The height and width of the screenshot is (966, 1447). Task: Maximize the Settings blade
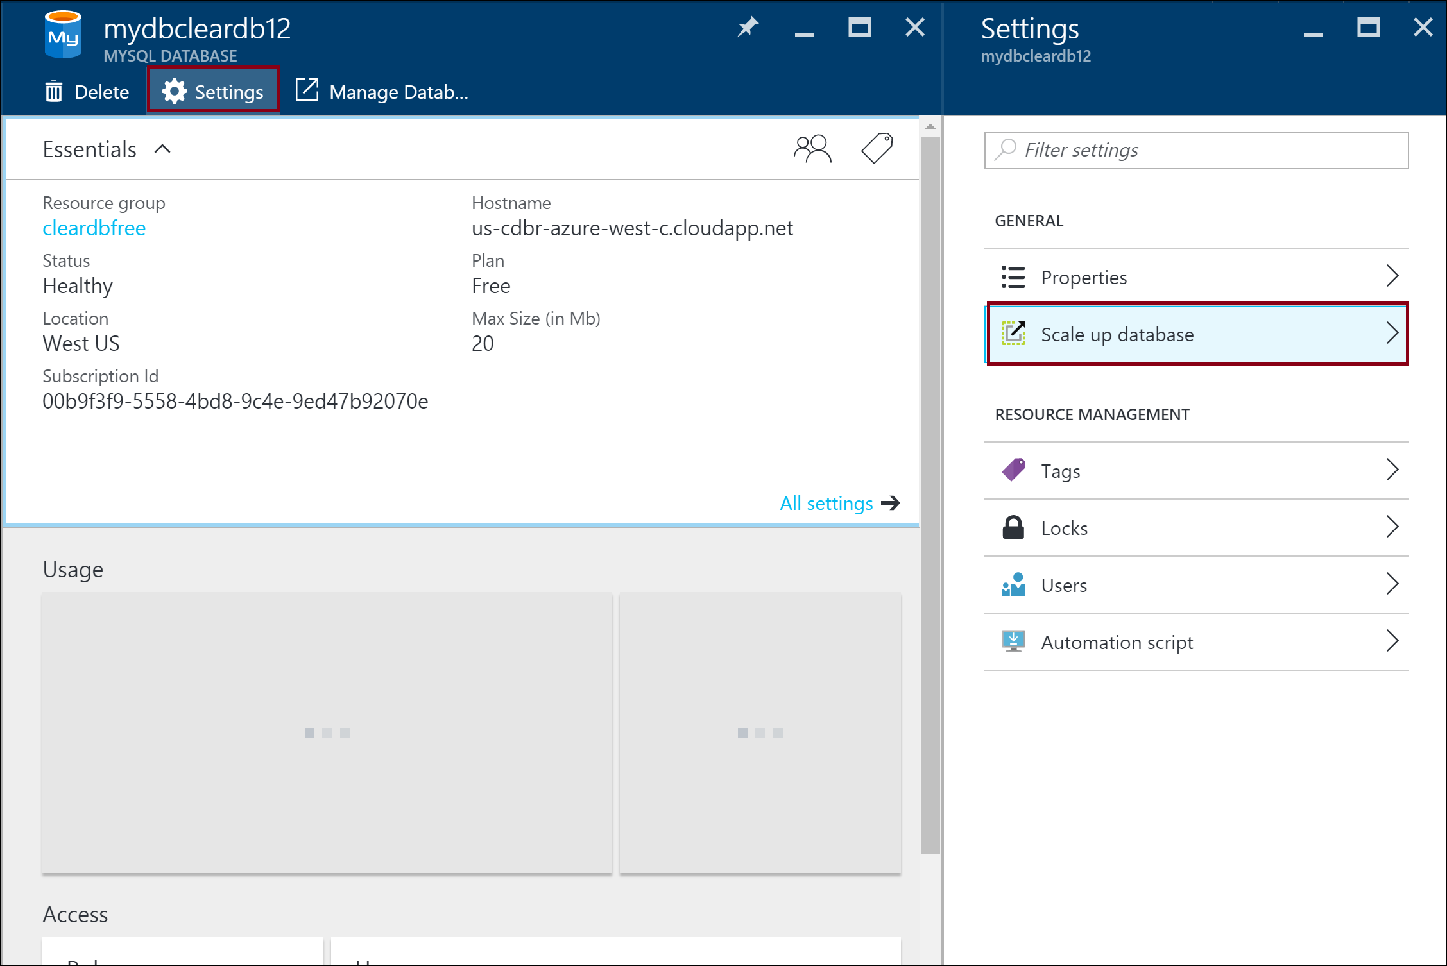(1368, 28)
